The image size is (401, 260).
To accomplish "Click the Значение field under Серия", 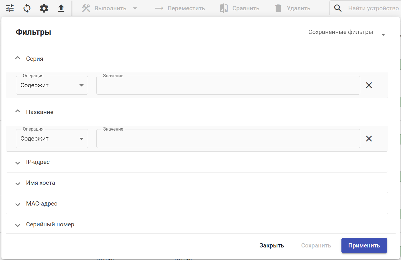I will pos(228,85).
